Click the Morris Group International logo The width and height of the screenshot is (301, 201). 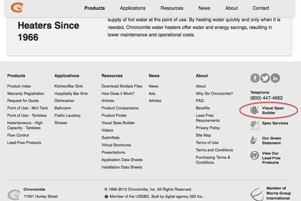coord(257,194)
